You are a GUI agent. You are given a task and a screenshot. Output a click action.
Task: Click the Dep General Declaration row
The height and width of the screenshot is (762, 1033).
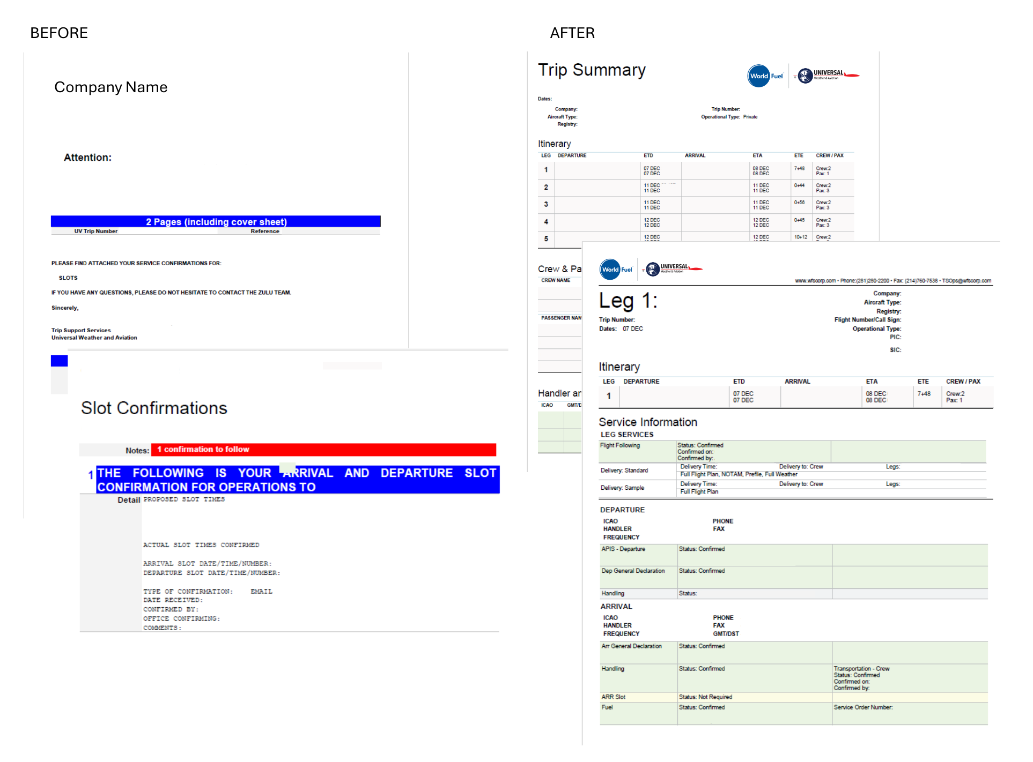pos(794,578)
